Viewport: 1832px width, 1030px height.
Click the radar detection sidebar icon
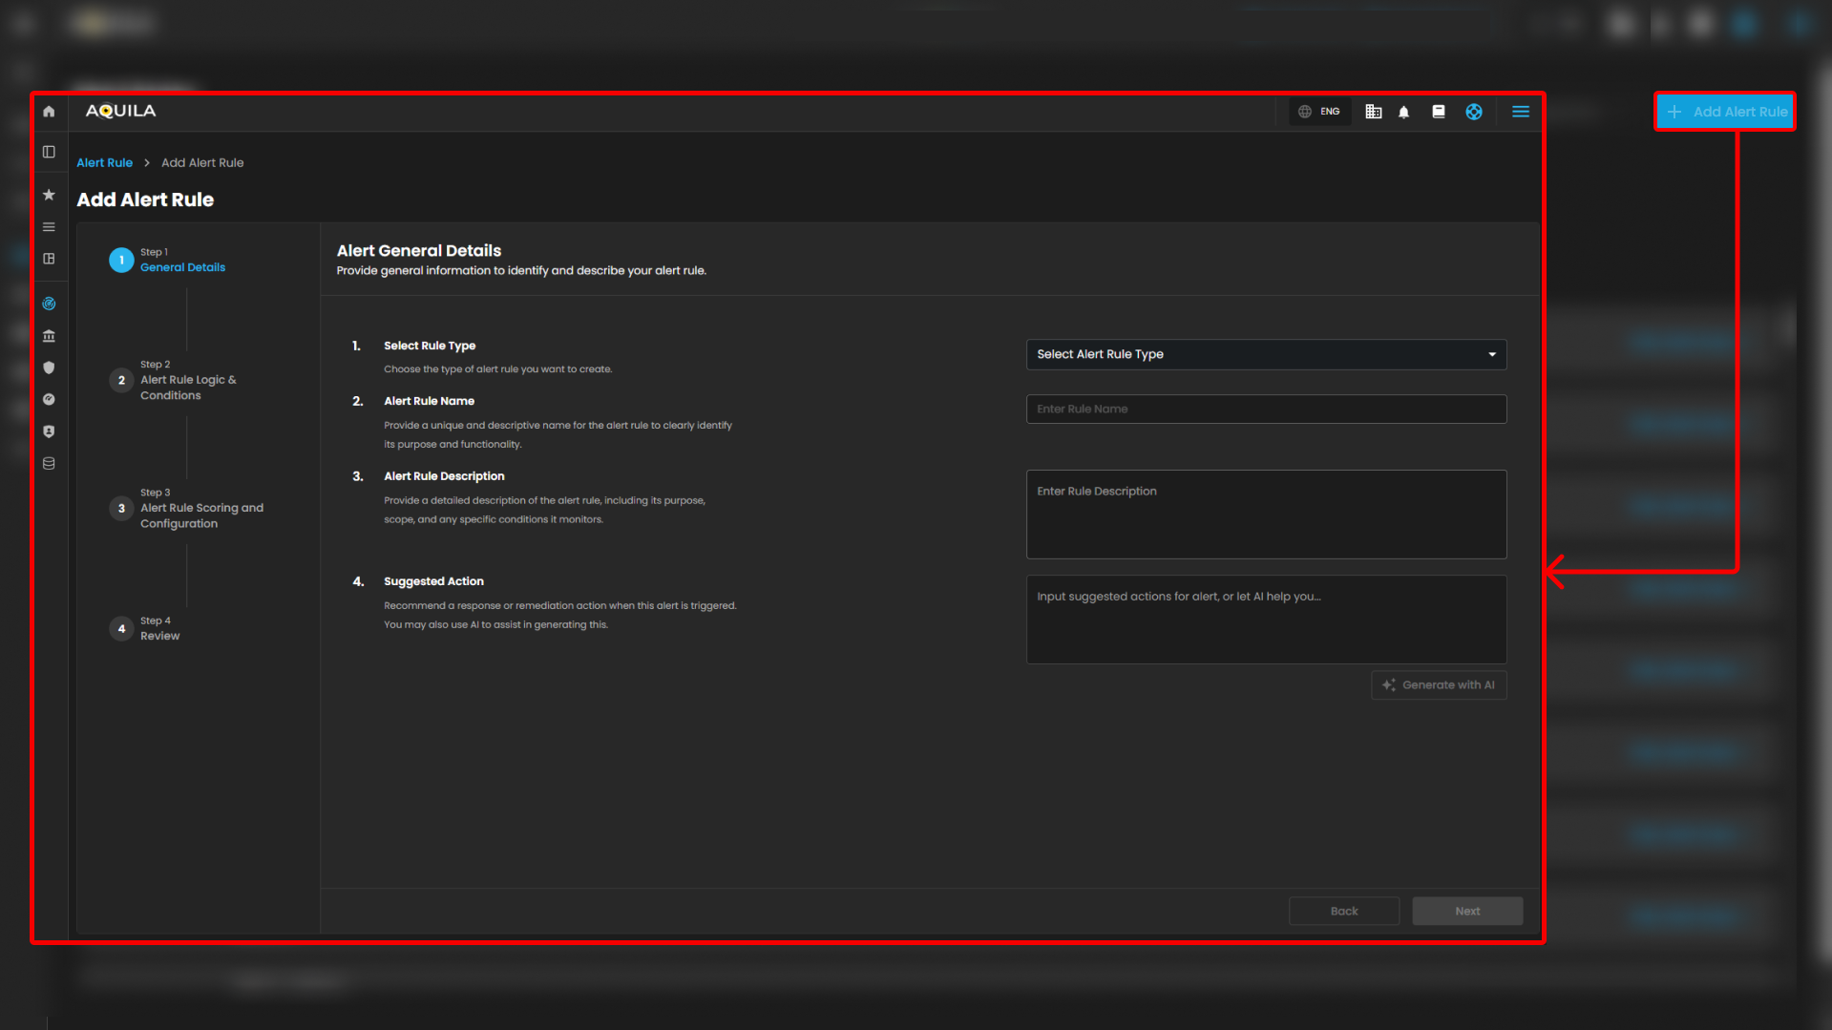pos(49,304)
